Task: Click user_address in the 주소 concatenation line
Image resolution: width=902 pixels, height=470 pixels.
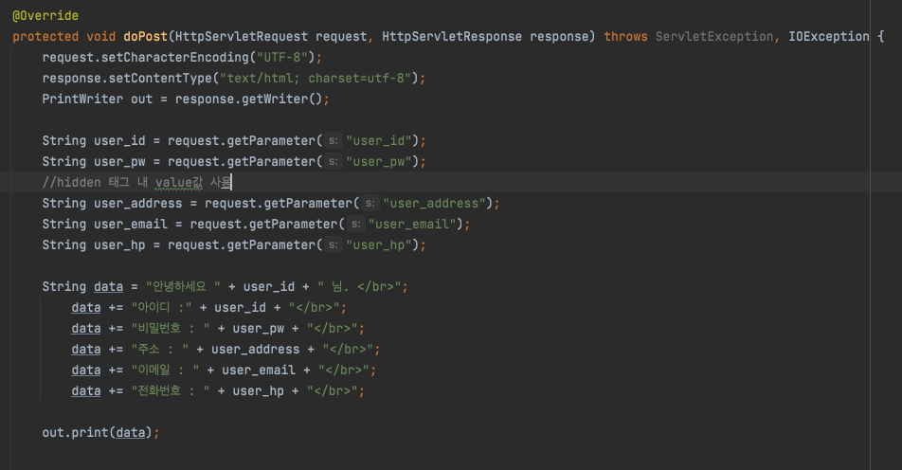Action: pyautogui.click(x=256, y=350)
